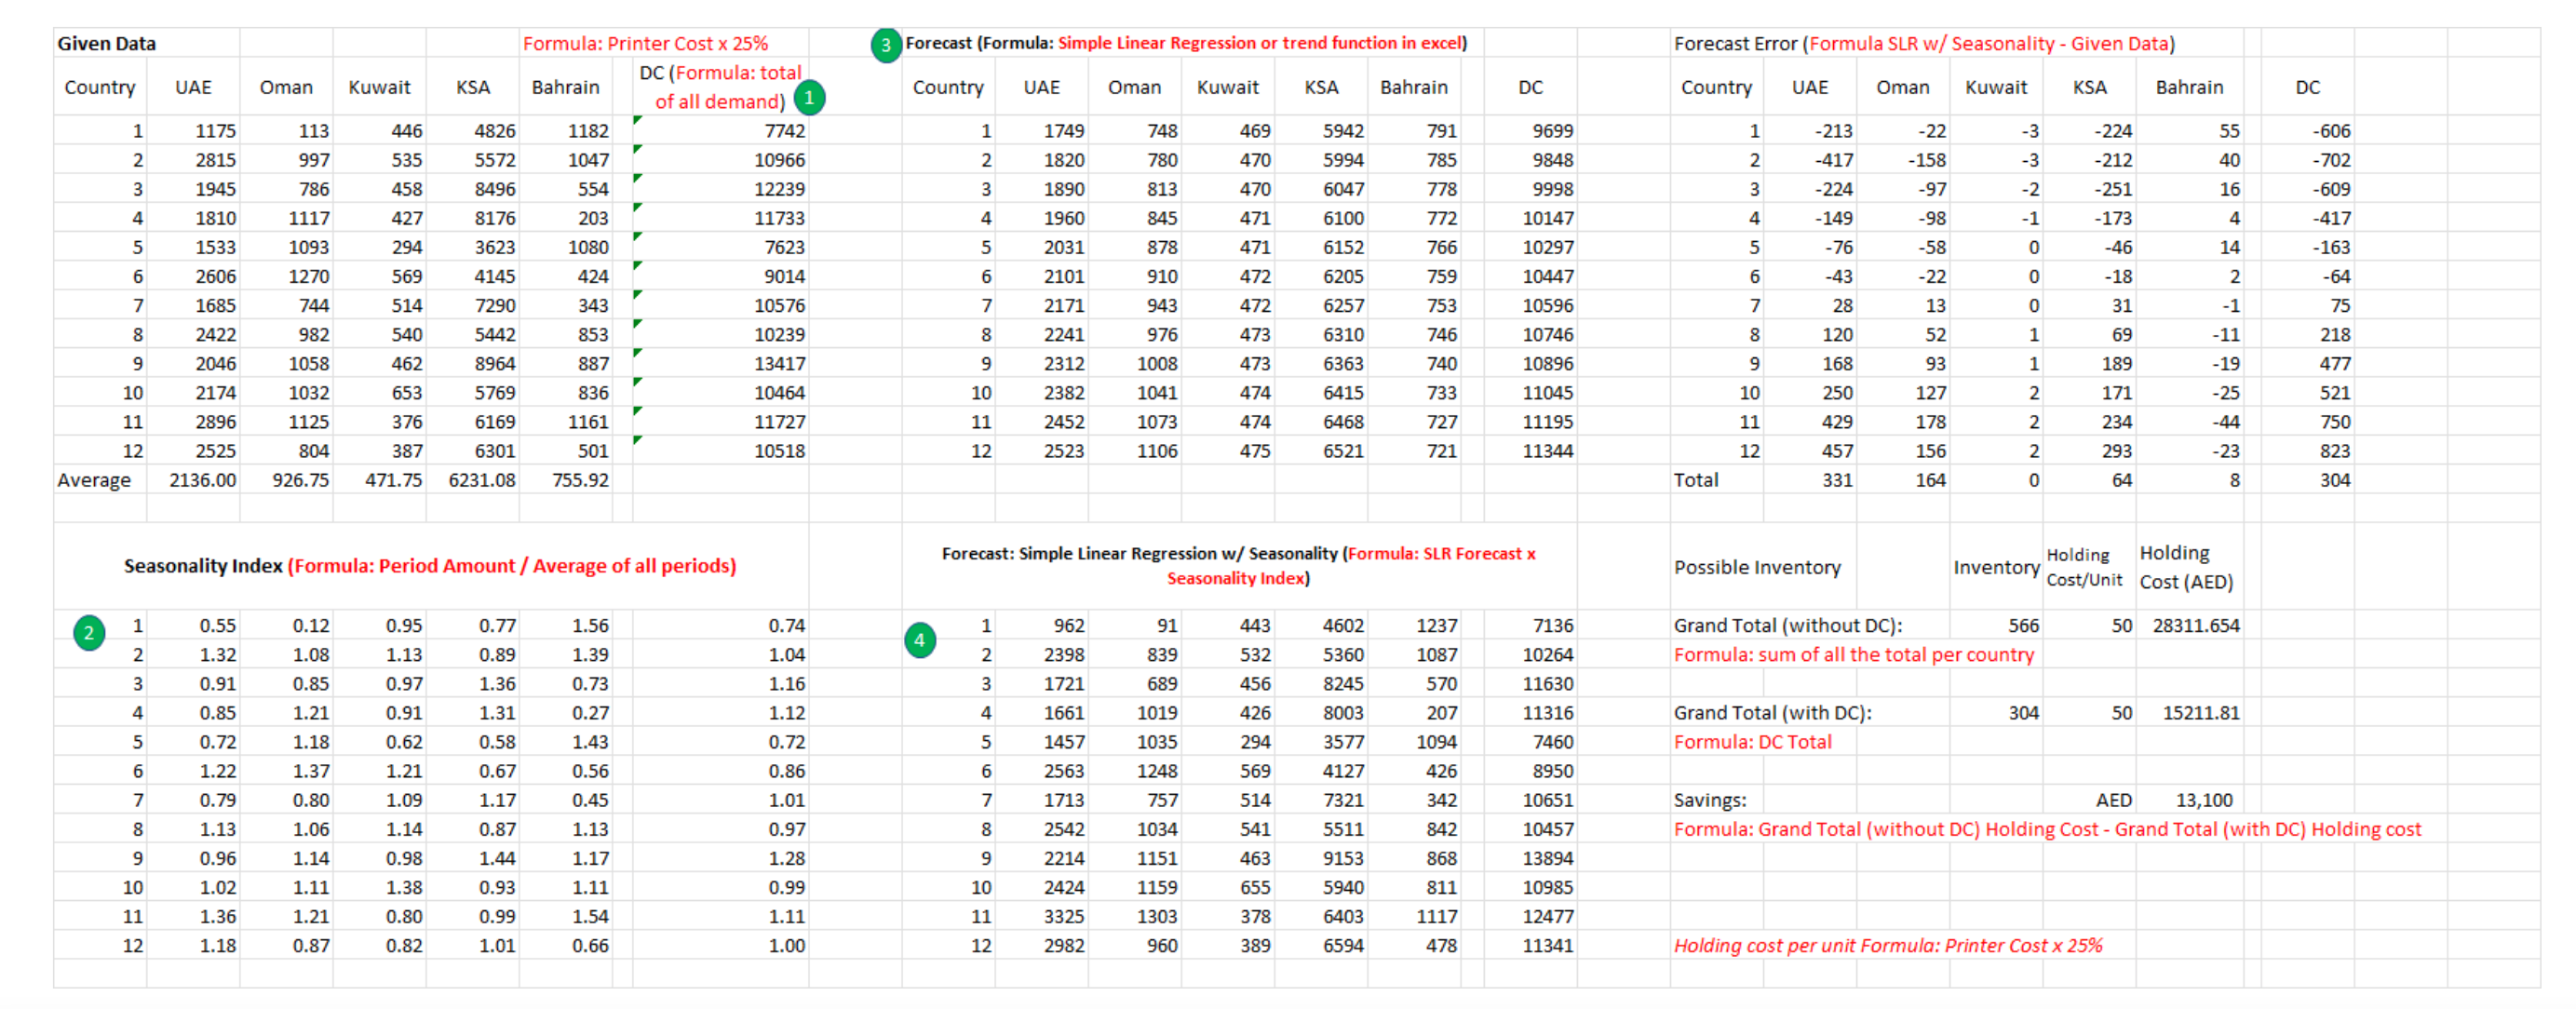
Task: Click green circle marker 4 beside seasonality forecast table
Action: (923, 641)
